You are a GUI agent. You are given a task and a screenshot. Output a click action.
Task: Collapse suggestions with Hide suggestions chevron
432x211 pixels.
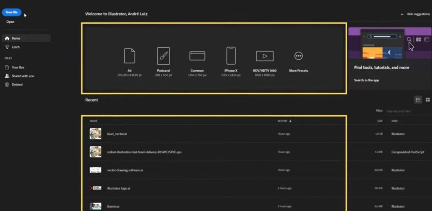pyautogui.click(x=402, y=14)
